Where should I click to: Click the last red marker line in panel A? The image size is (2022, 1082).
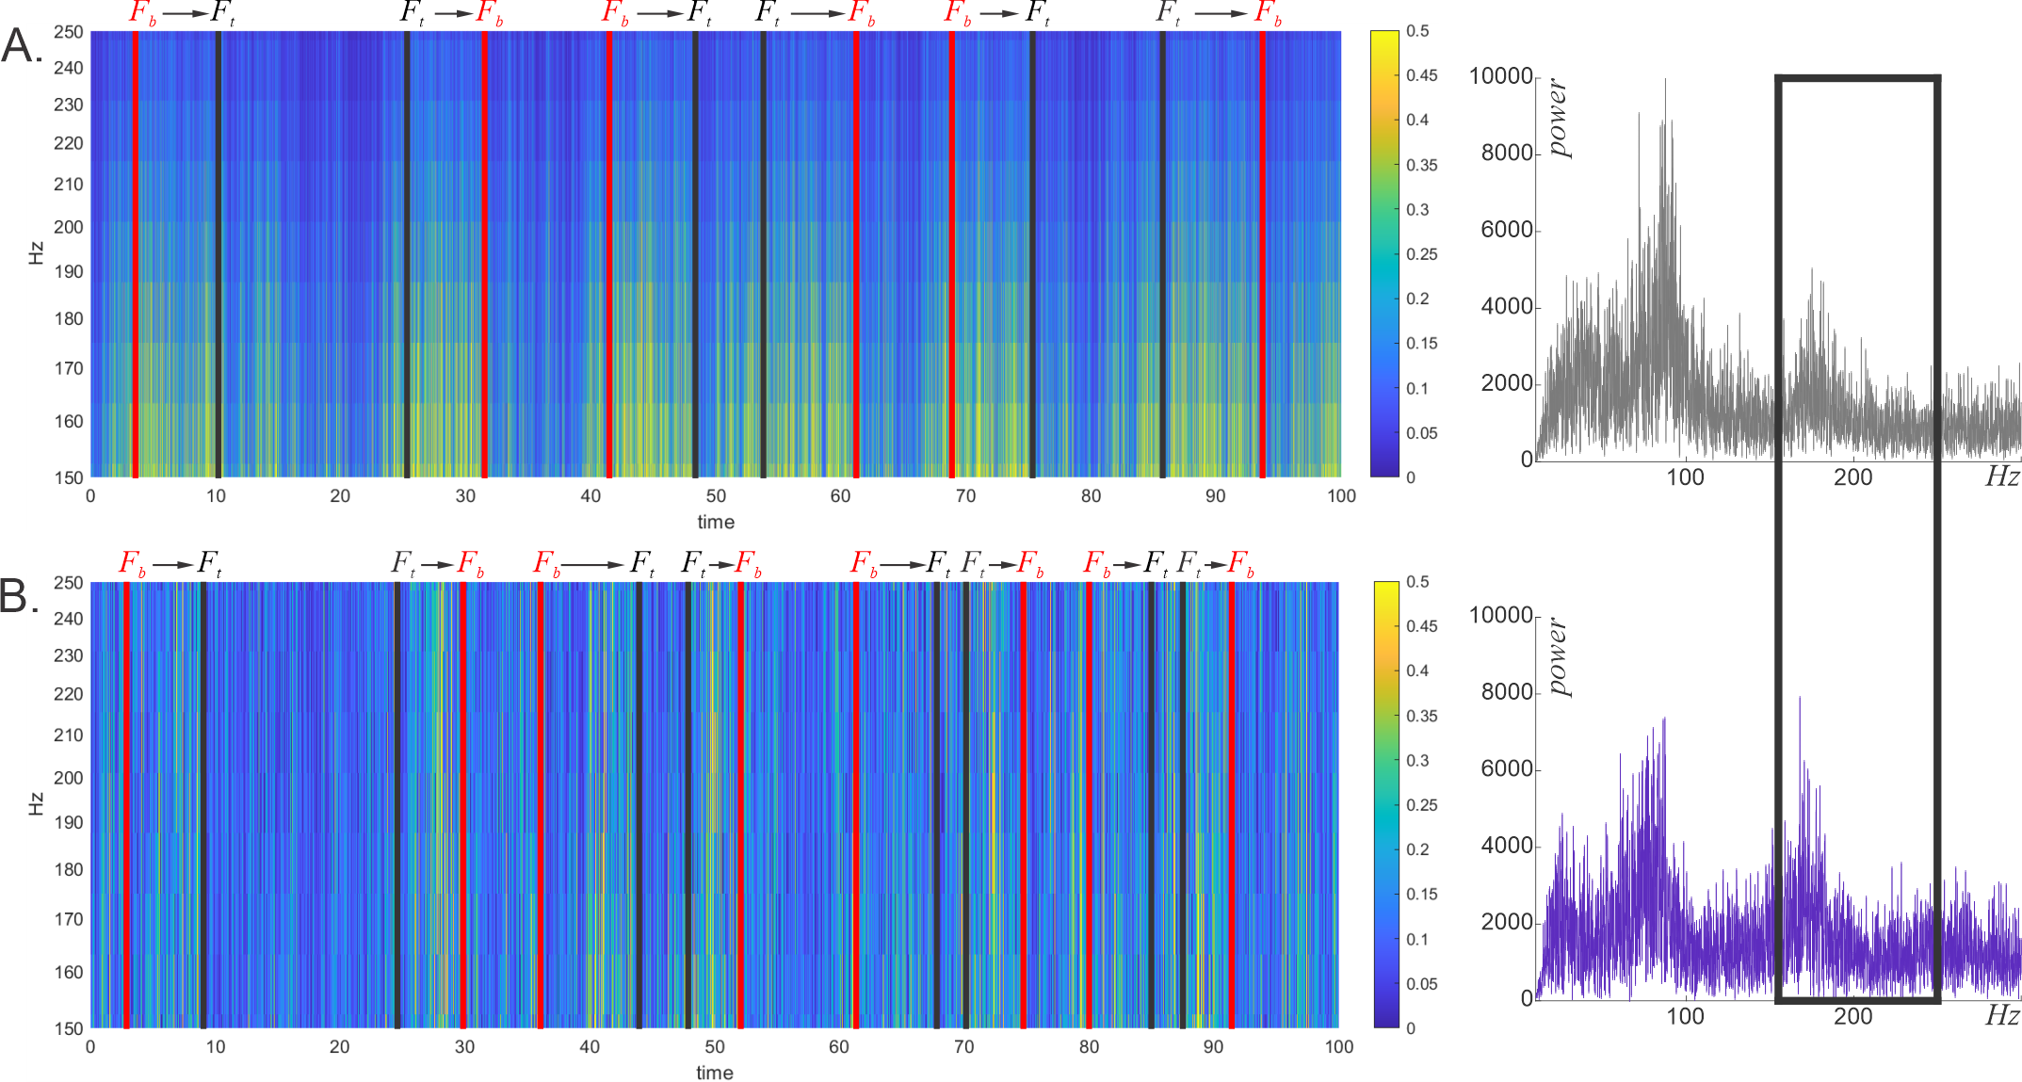coord(1262,254)
